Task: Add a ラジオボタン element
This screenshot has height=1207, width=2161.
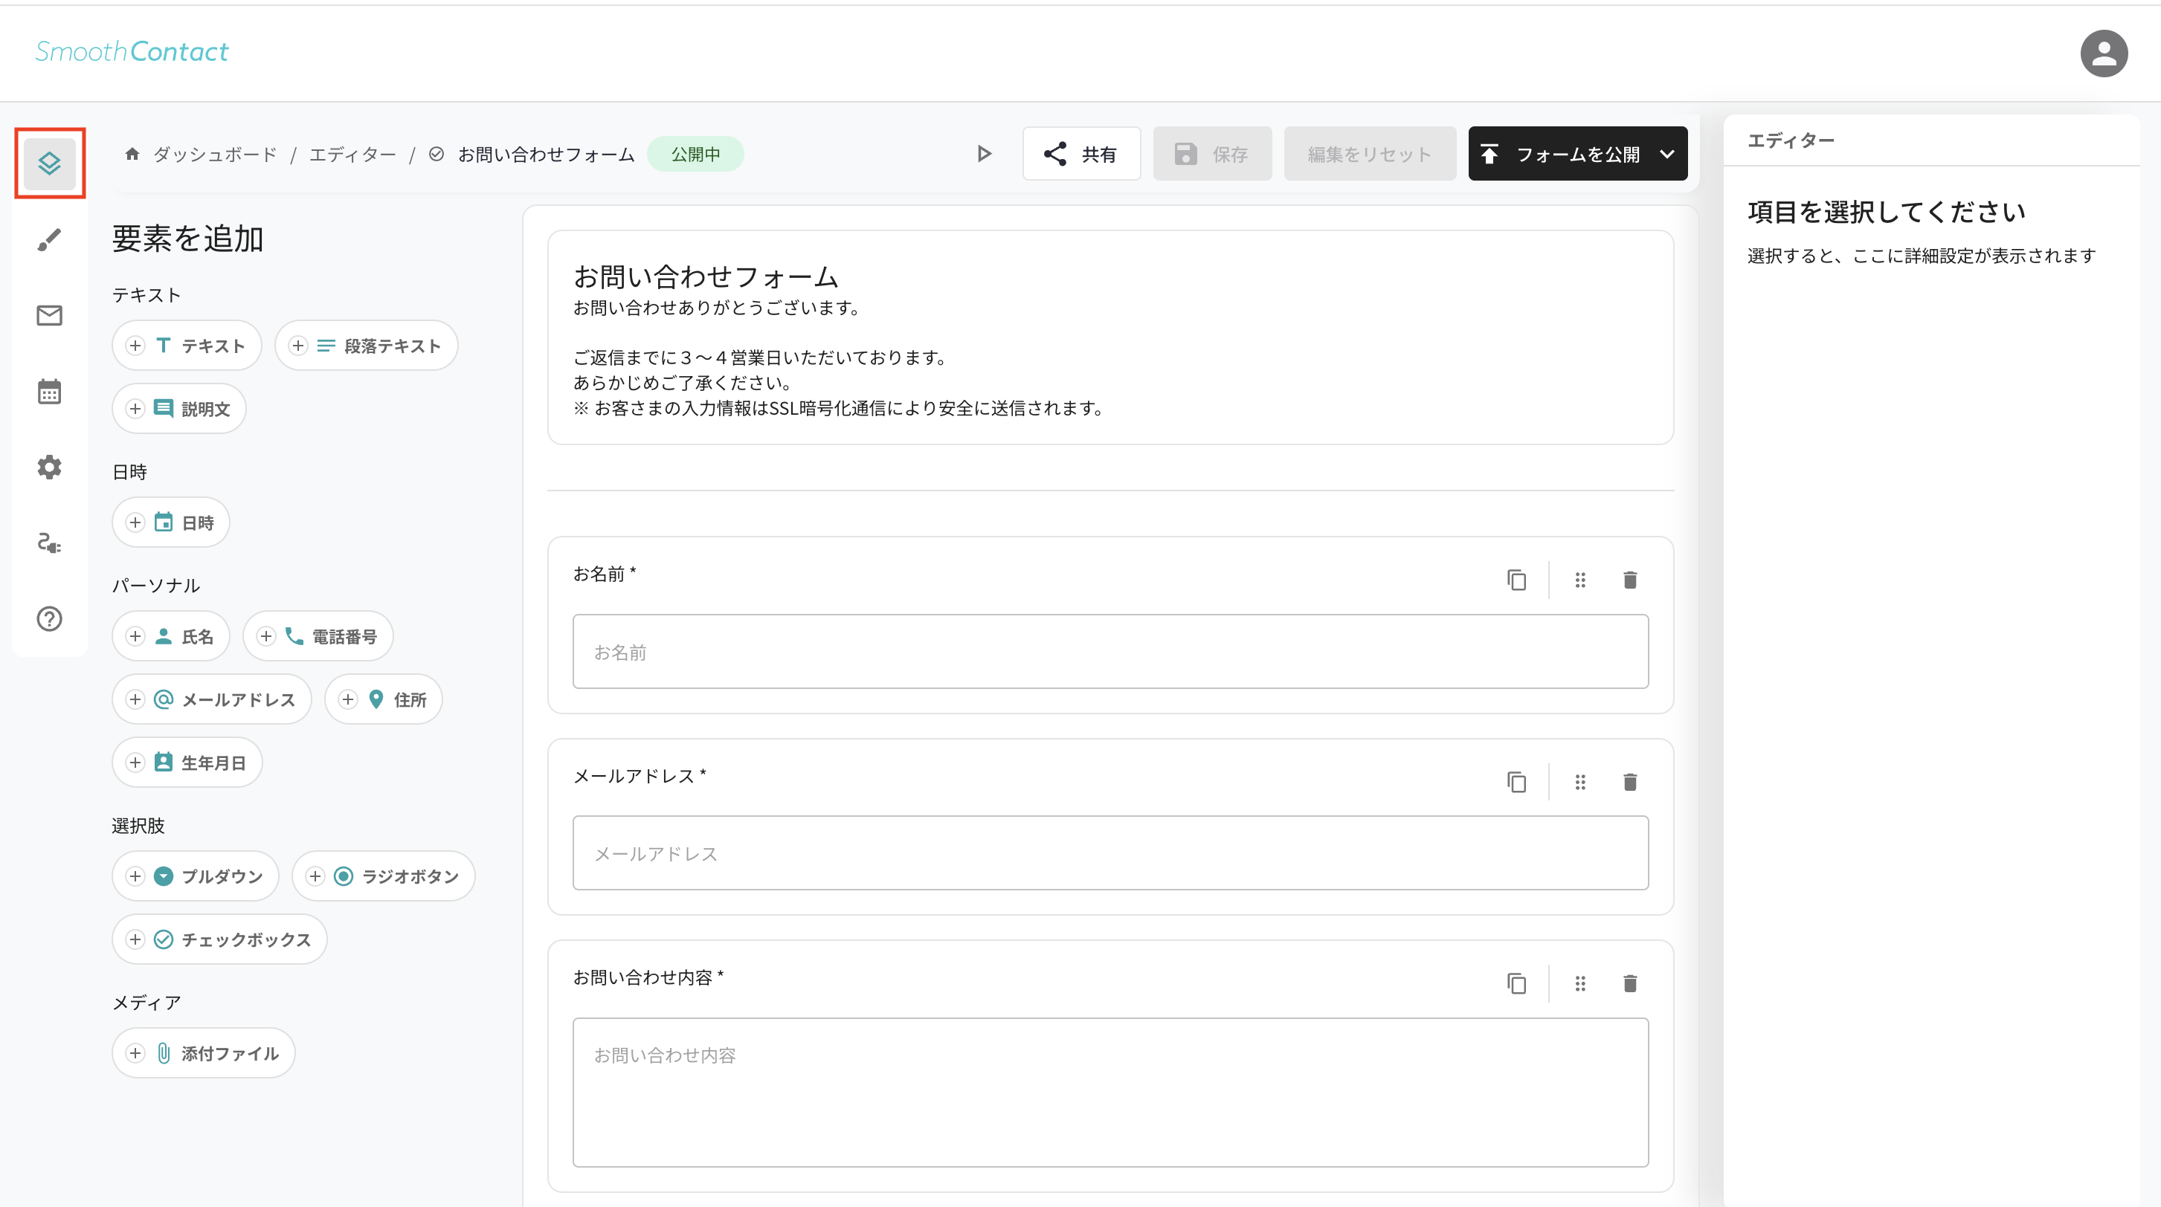Action: [384, 876]
